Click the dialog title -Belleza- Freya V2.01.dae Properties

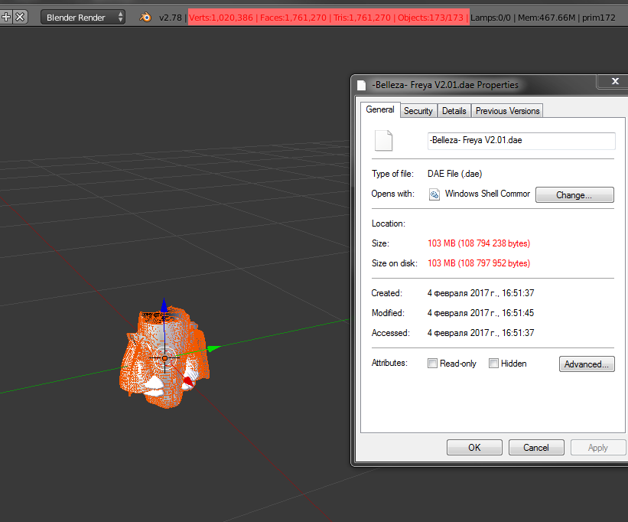tap(445, 85)
